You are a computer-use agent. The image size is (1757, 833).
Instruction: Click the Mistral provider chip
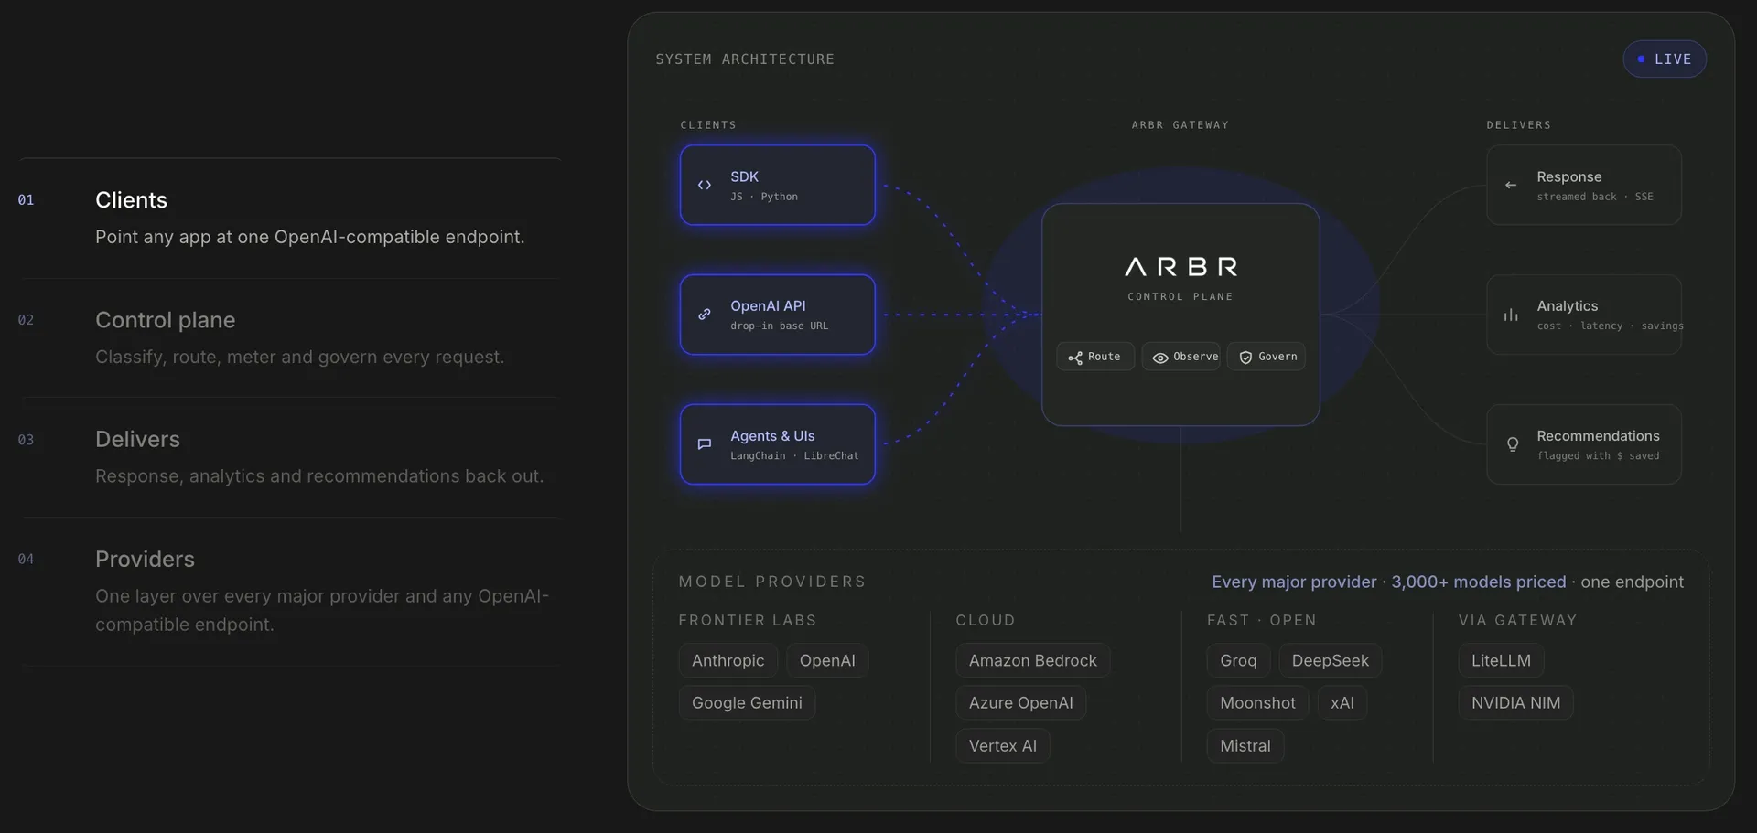pos(1245,745)
